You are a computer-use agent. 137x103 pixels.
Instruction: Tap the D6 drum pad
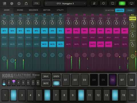(113, 80)
